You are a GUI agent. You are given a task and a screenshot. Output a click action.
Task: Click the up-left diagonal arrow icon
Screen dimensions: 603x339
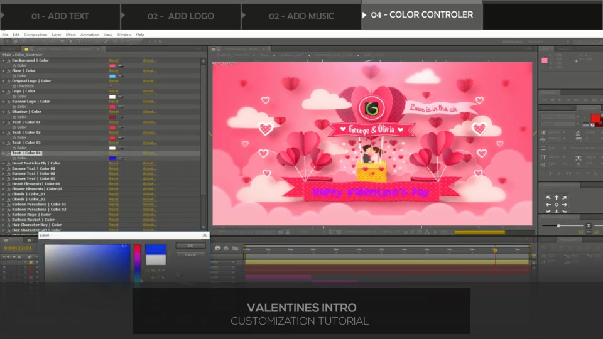tap(548, 198)
